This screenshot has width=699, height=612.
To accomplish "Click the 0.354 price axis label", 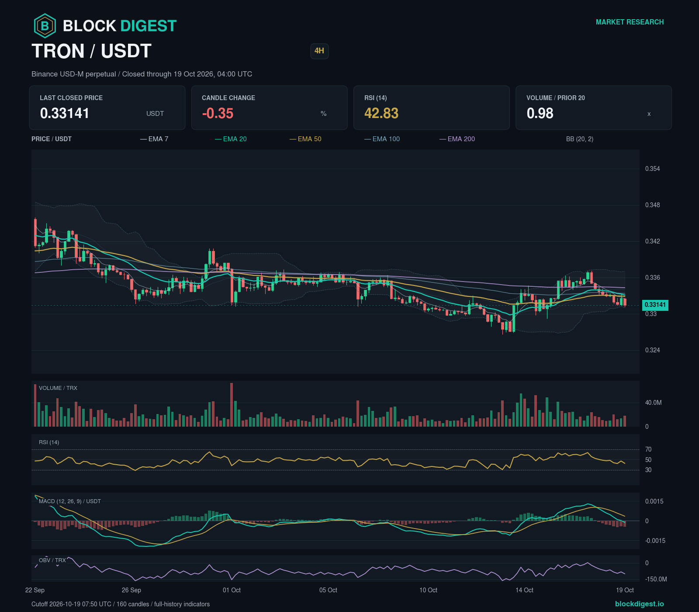I will tap(652, 169).
